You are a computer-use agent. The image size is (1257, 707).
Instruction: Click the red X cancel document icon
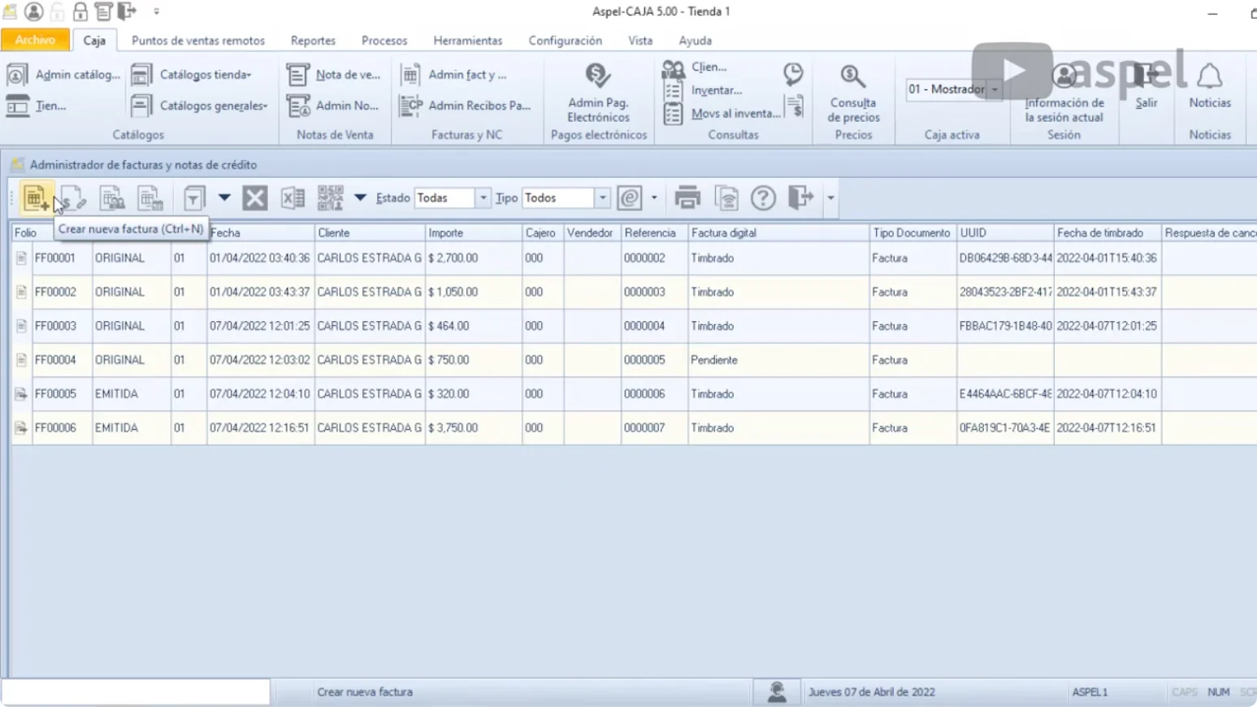coord(254,197)
